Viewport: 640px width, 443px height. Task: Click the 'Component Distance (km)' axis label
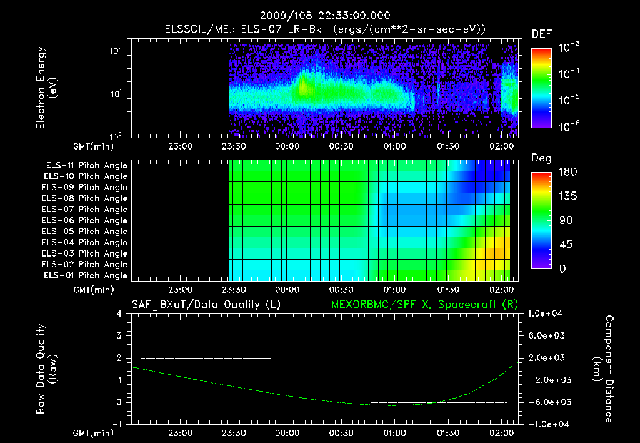[x=603, y=369]
